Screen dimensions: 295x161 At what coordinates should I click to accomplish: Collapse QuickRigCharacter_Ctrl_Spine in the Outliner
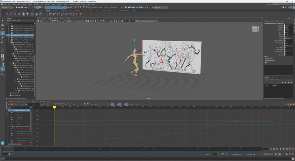pos(12,63)
